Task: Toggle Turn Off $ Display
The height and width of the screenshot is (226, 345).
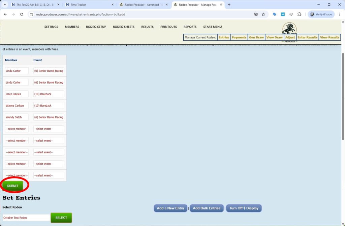Action: coord(244,208)
